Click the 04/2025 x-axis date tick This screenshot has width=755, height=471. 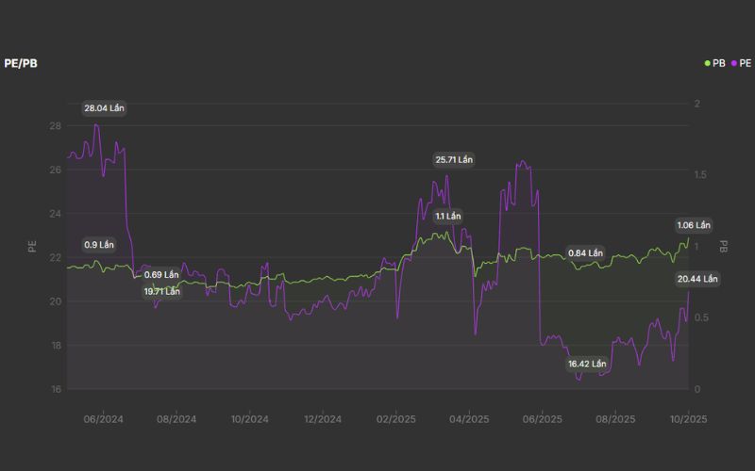(469, 419)
